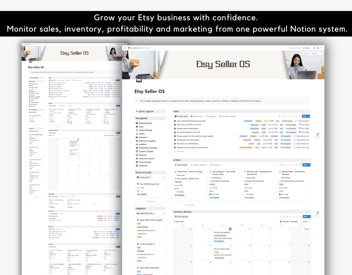Uncheck Rush Order on the Jessica Nguyen order card

(x=210, y=195)
